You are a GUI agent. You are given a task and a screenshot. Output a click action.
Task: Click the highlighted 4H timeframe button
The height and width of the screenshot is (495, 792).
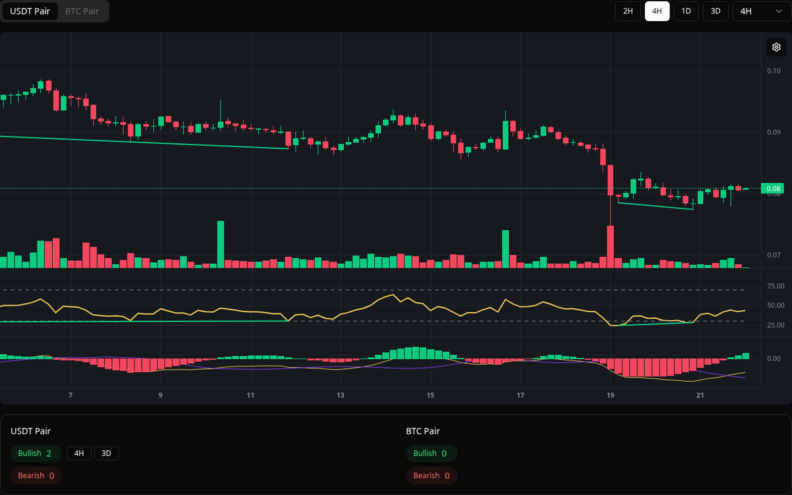point(657,11)
